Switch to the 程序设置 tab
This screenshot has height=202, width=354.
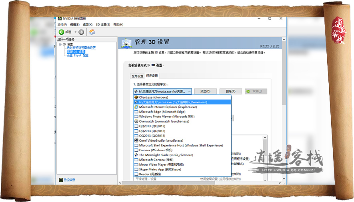pos(152,76)
